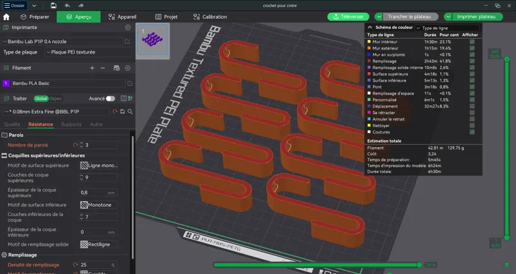Open printer settings gear in the Imprimante section
The image size is (516, 274).
(128, 27)
